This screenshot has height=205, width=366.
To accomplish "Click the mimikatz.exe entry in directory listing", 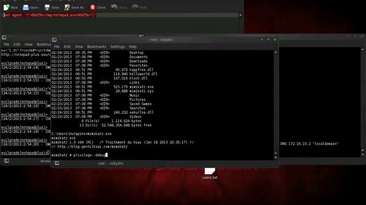I will pos(141,87).
